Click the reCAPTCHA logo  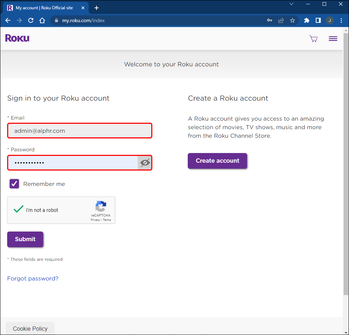[x=101, y=207]
